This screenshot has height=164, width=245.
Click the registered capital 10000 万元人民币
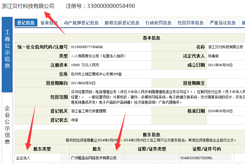[85, 65]
